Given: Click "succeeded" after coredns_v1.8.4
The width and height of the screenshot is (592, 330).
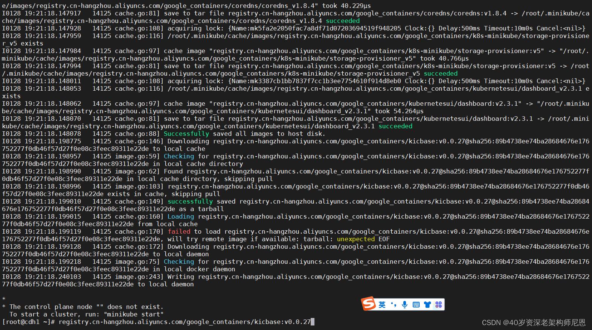Looking at the screenshot, I should (x=343, y=21).
